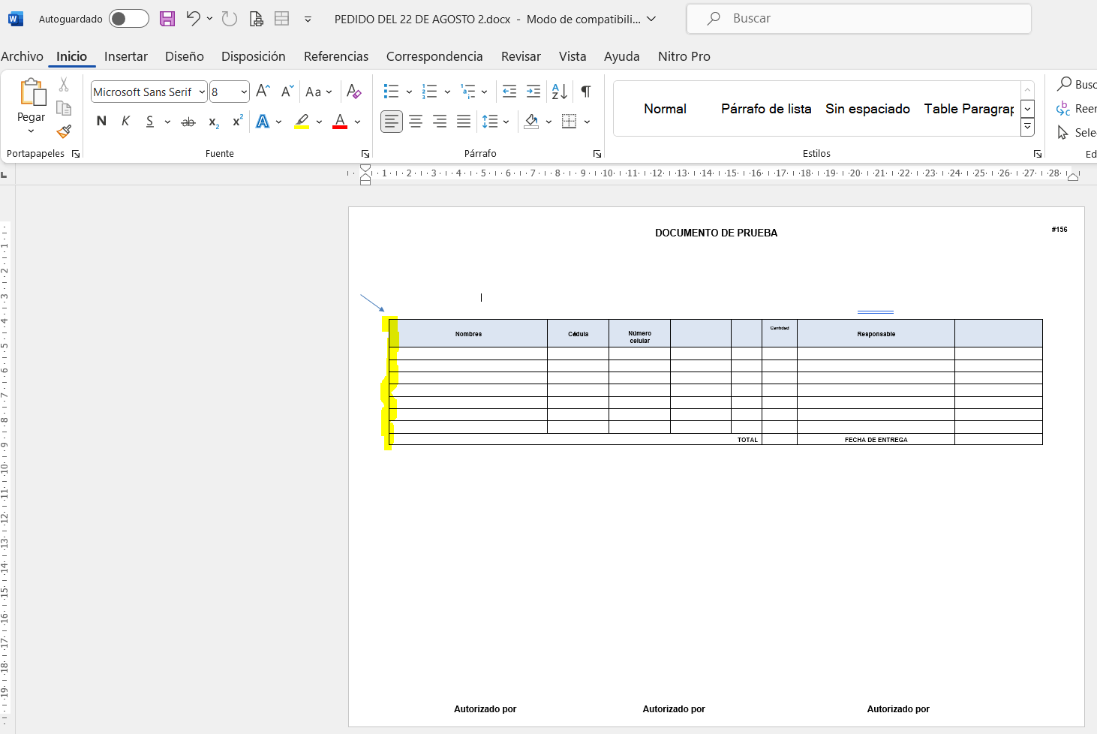The image size is (1097, 734).
Task: Open Pegar options arrow
Action: tap(32, 131)
